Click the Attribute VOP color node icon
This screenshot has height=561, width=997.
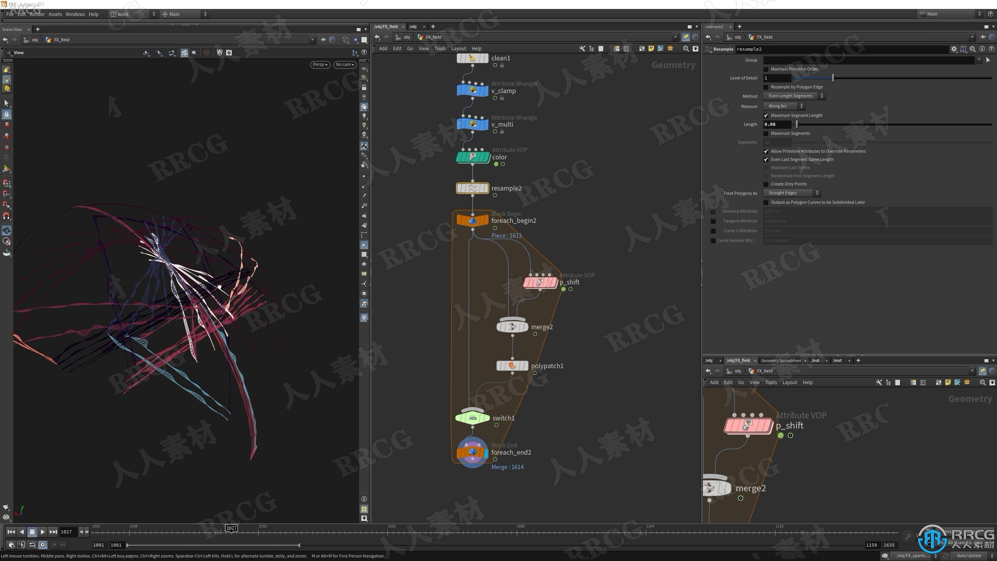pos(472,156)
